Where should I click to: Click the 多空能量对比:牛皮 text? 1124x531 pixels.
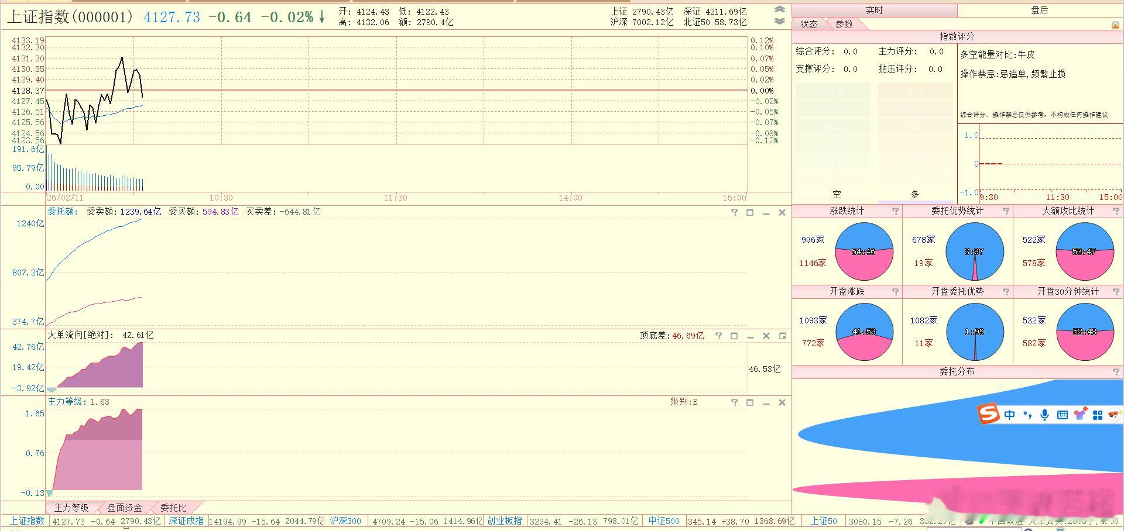[998, 55]
